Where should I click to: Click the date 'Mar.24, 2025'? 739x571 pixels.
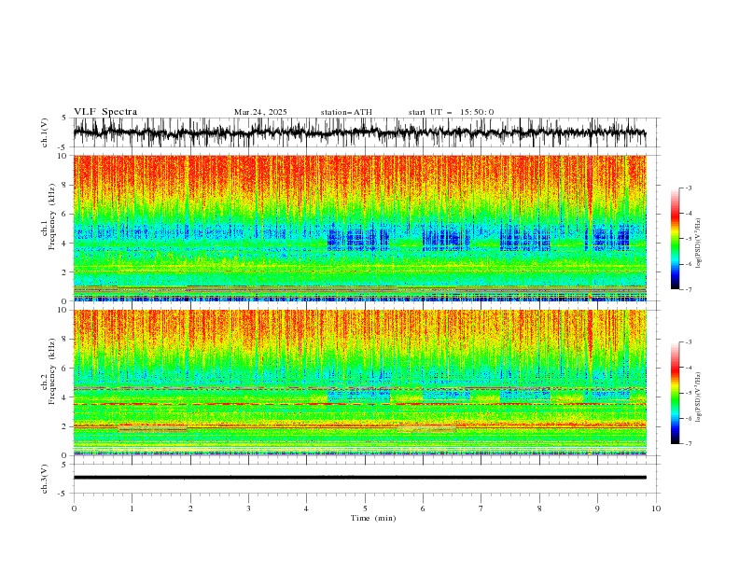(260, 112)
